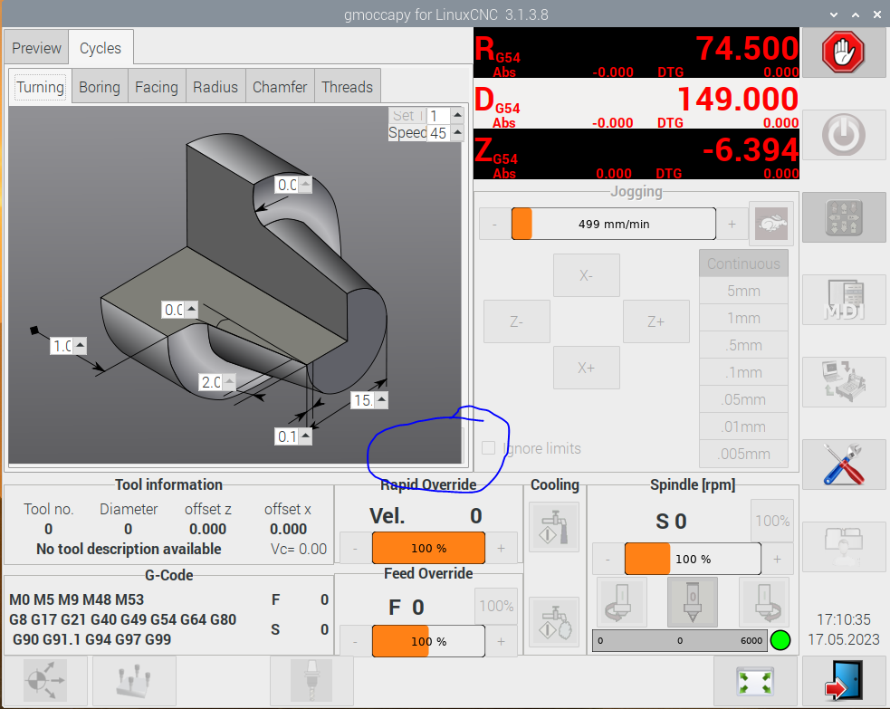Step the 1.0 dimension spinner
Image resolution: width=890 pixels, height=709 pixels.
(80, 346)
